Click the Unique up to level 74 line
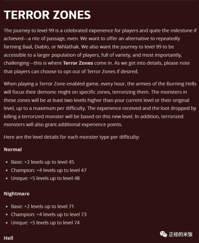 pyautogui.click(x=45, y=222)
